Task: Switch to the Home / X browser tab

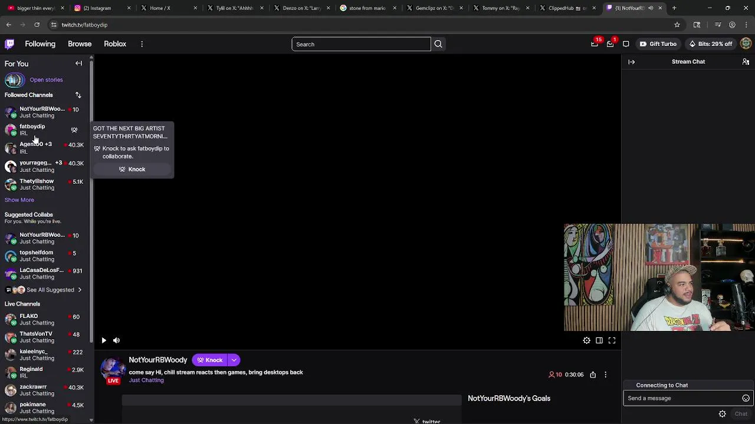Action: 168,8
